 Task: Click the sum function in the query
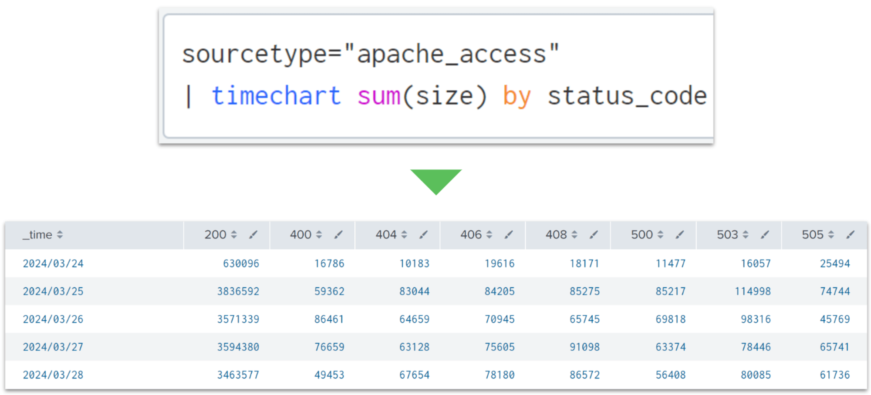pos(379,96)
